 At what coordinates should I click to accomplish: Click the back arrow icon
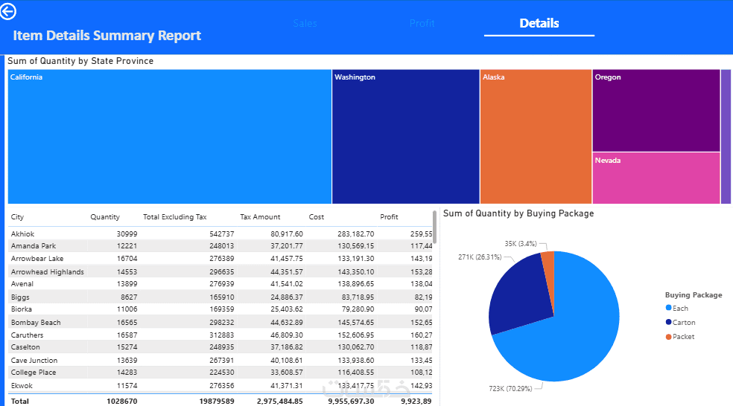pos(7,11)
